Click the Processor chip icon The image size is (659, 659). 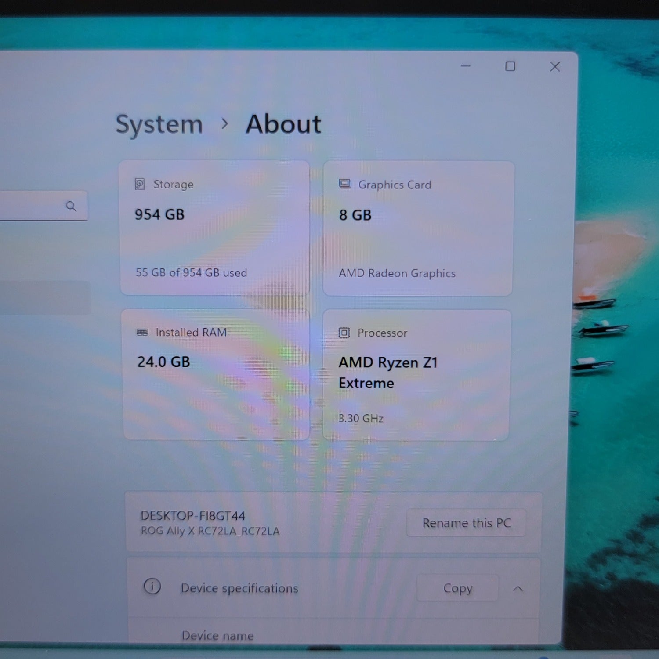pyautogui.click(x=344, y=333)
